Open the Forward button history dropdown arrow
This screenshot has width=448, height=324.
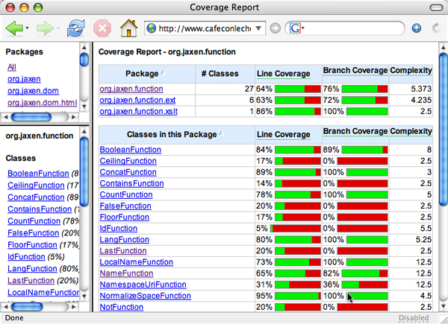(x=58, y=28)
